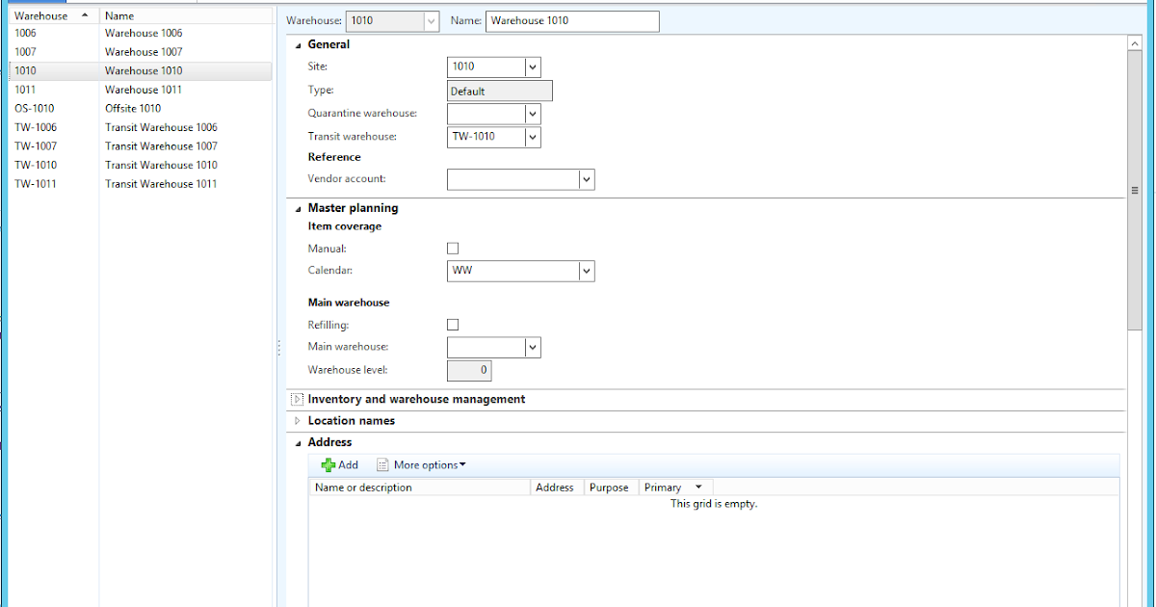Open the Vendor account dropdown
This screenshot has height=607, width=1156.
coord(585,179)
